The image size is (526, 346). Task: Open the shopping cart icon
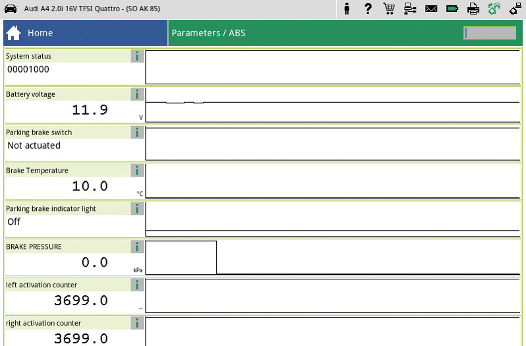tap(389, 9)
